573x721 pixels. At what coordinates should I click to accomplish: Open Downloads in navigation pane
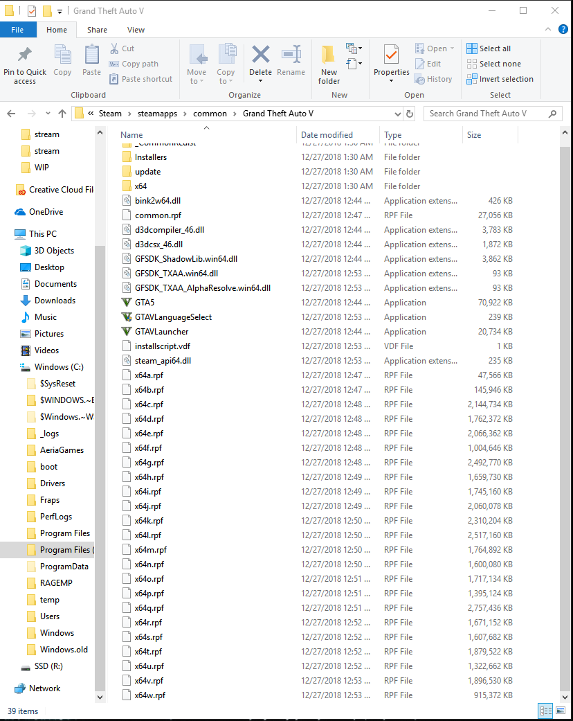[x=55, y=301]
